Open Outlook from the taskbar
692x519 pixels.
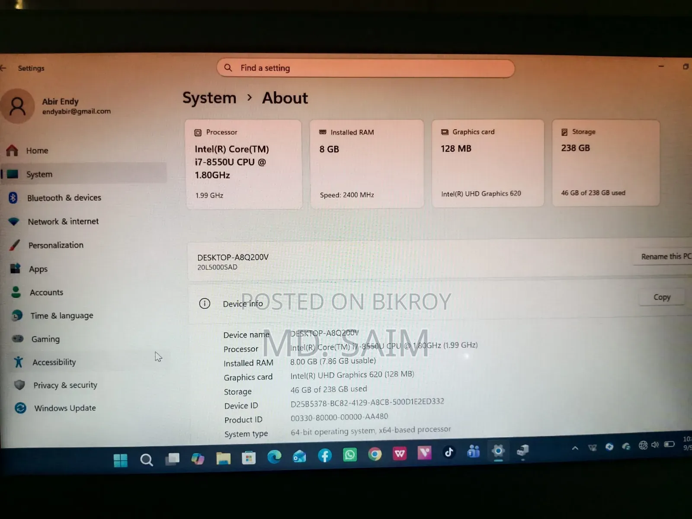point(299,456)
